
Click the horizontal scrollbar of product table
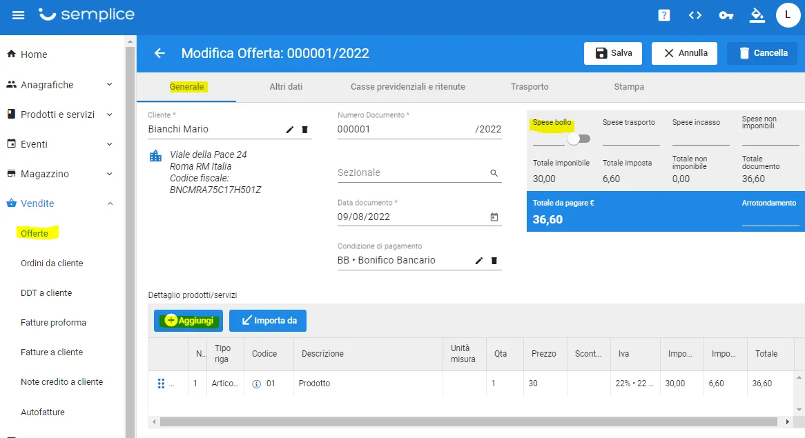point(468,421)
